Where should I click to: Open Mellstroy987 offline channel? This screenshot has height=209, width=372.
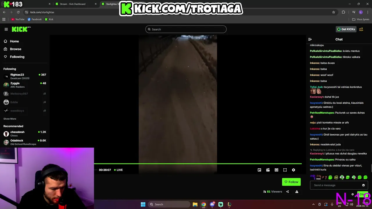click(25, 94)
